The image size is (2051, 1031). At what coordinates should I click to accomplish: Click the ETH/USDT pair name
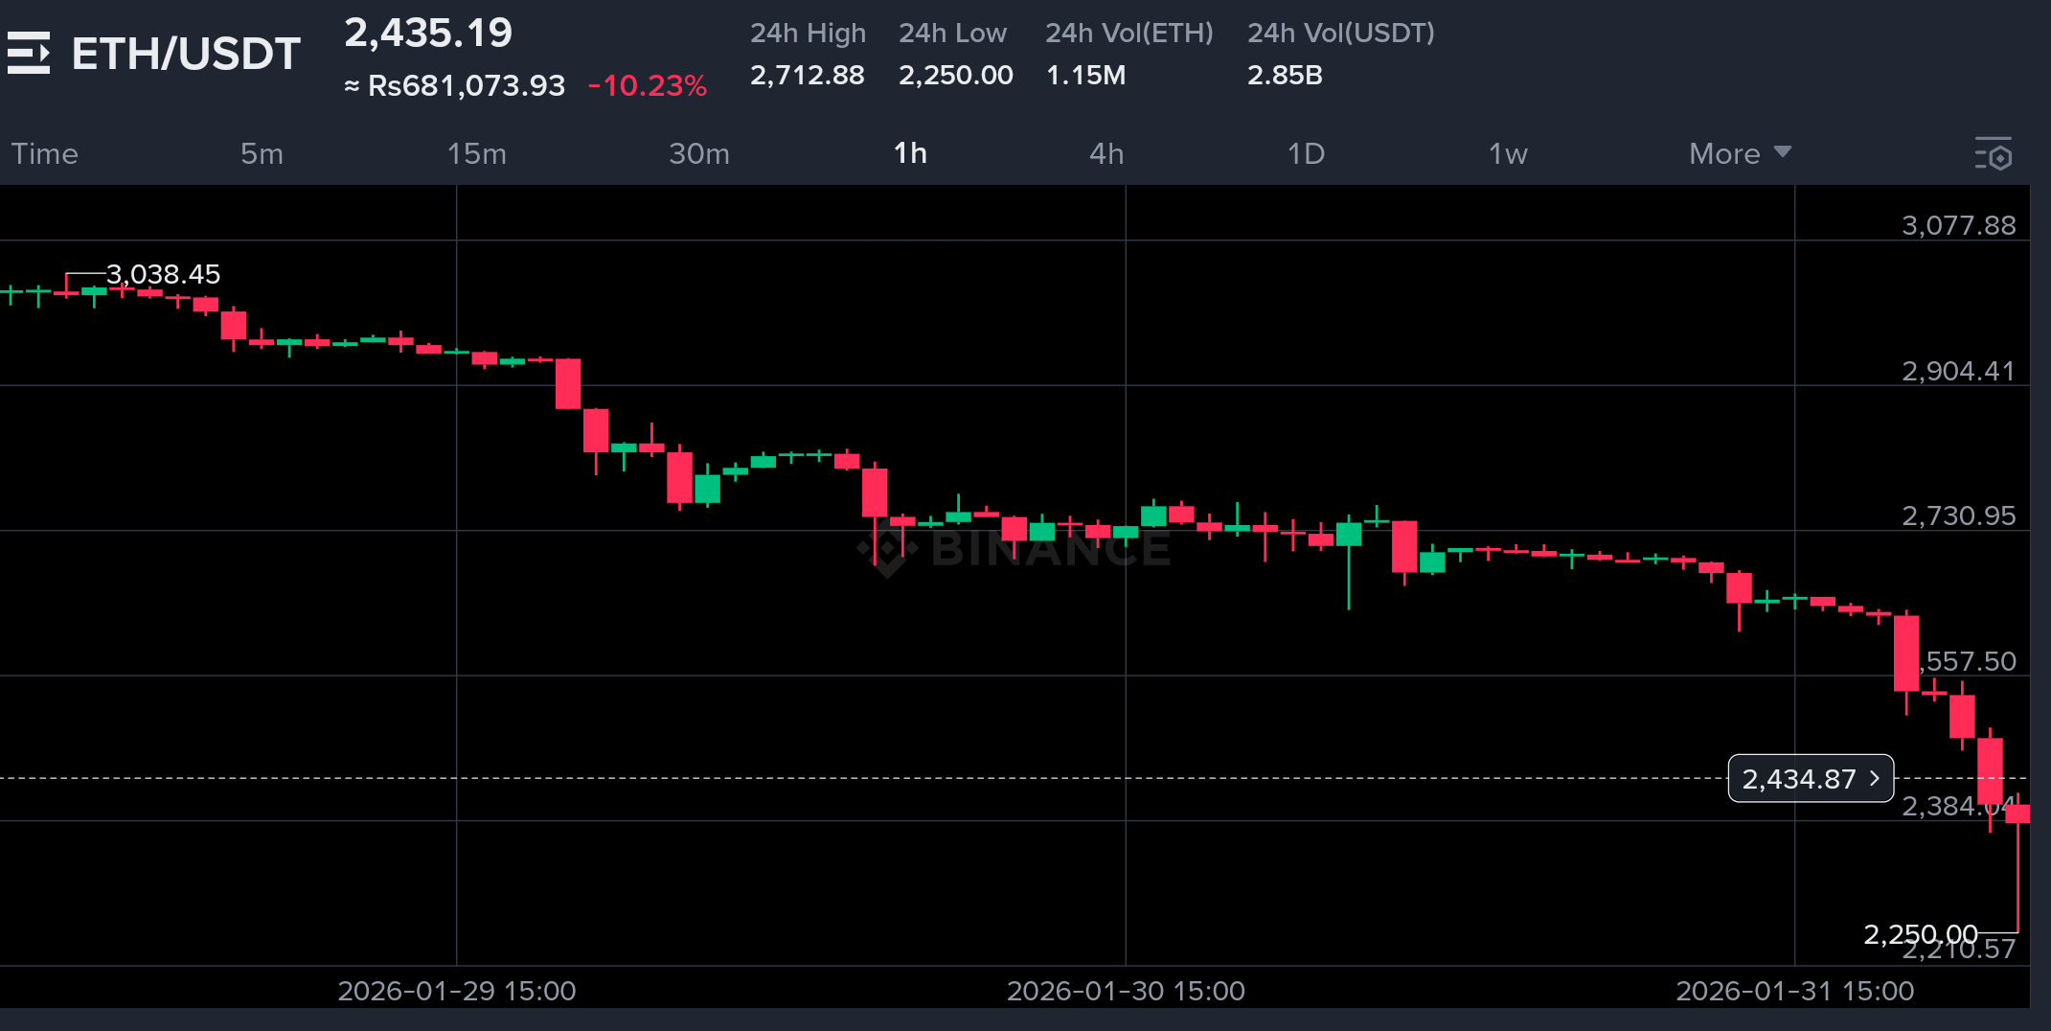click(x=186, y=54)
